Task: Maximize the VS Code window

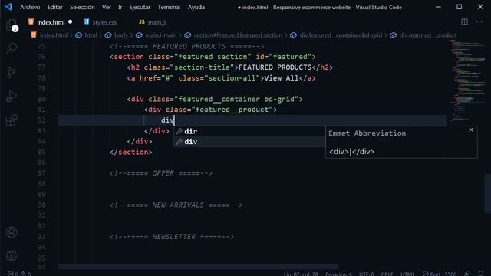Action: click(459, 7)
